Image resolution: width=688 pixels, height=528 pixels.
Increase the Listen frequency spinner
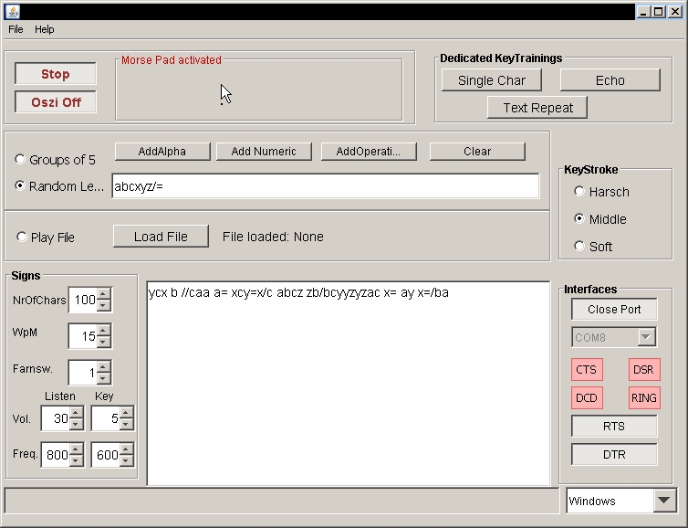(x=76, y=449)
